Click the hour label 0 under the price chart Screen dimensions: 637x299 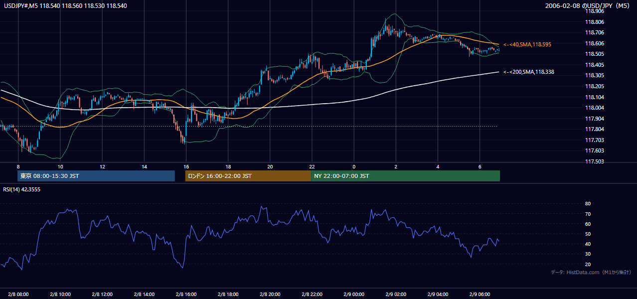(354, 166)
